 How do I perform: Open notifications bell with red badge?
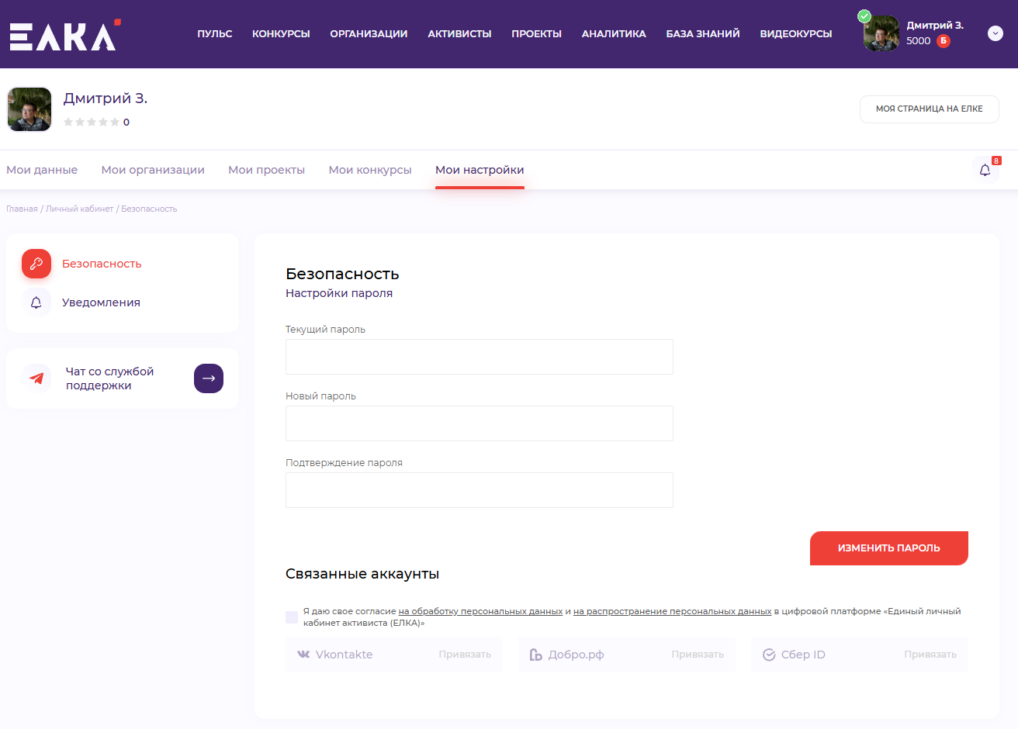(985, 170)
